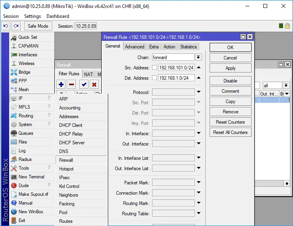293x226 pixels.
Task: Expand the Connection Mark field
Action: tap(199, 192)
